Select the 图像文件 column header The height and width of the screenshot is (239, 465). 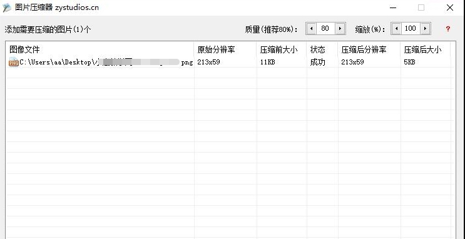coord(100,49)
